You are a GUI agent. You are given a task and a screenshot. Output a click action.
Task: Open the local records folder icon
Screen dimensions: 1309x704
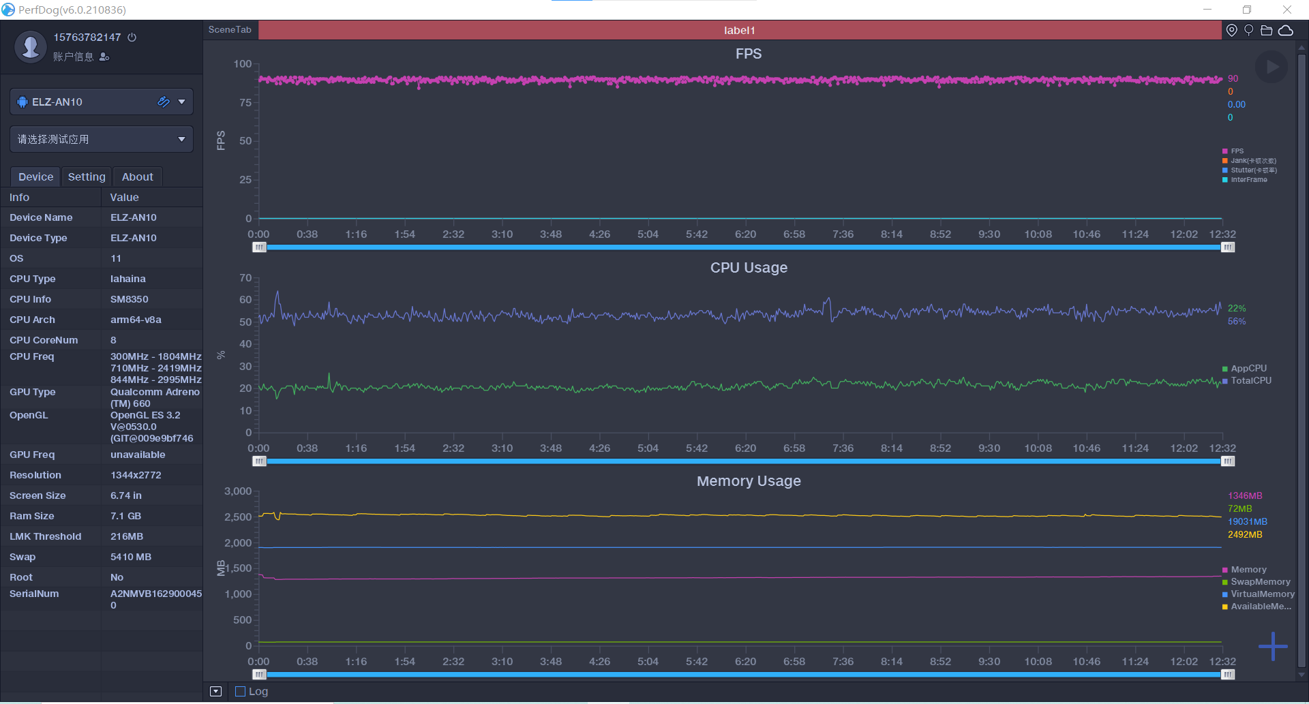tap(1267, 30)
